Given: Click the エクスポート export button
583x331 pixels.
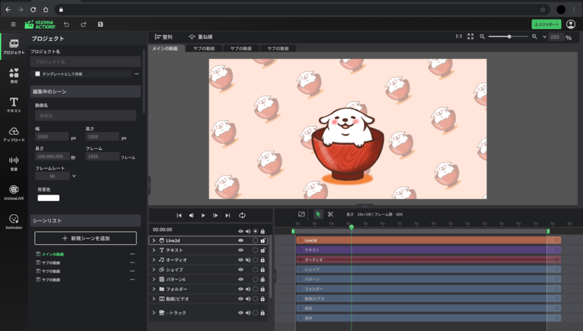Looking at the screenshot, I should click(546, 24).
